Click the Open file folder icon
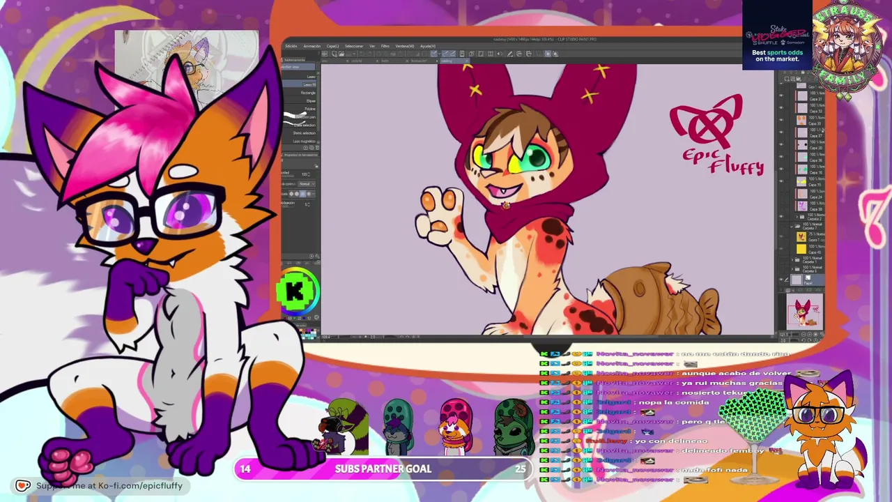The image size is (892, 502). click(x=343, y=54)
